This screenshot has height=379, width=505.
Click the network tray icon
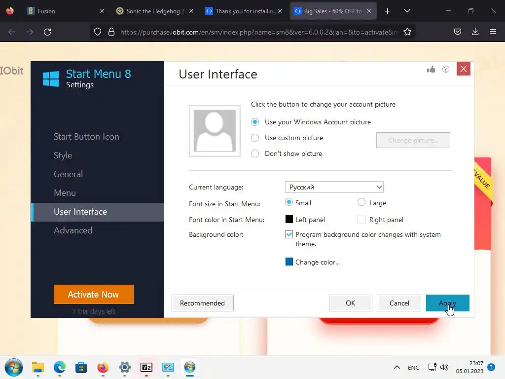coord(432,367)
